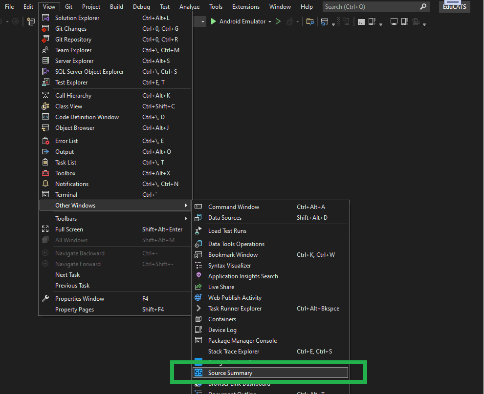Click the Toolbox icon
The height and width of the screenshot is (394, 484).
pyautogui.click(x=46, y=173)
